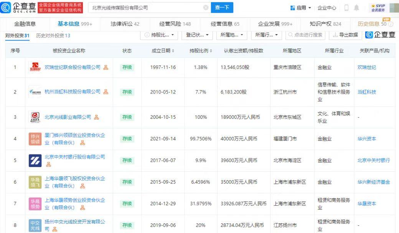Open equity chart icon beside 杭州当虹科技股份有限公司

click(x=106, y=92)
